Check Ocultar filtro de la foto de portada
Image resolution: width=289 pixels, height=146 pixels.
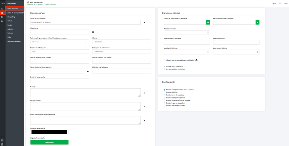click(x=165, y=100)
